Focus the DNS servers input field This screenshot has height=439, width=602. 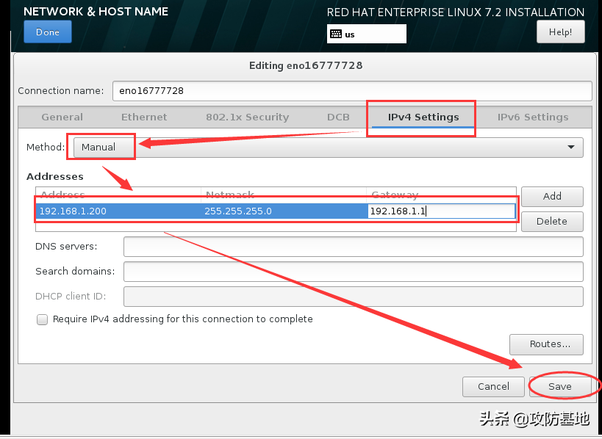pos(353,247)
